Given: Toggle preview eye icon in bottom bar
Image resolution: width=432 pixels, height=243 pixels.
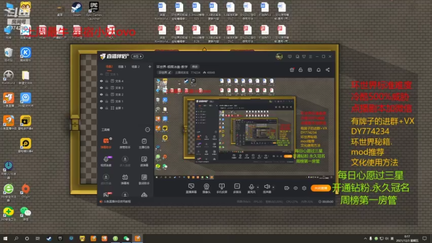Looking at the screenshot, I should [295, 188].
